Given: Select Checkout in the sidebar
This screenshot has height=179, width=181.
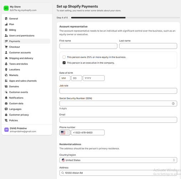Looking at the screenshot, I should tap(27, 47).
